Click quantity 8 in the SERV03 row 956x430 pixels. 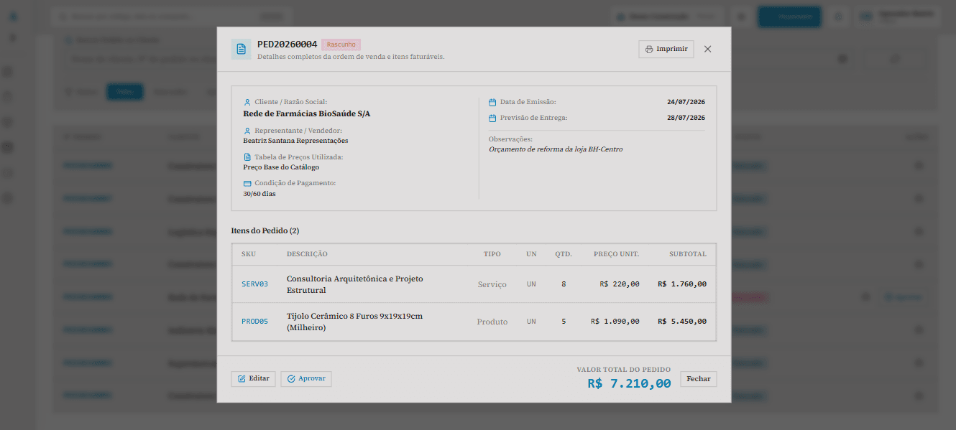564,284
